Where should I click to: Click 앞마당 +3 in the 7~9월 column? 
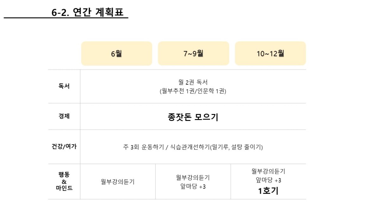click(193, 187)
